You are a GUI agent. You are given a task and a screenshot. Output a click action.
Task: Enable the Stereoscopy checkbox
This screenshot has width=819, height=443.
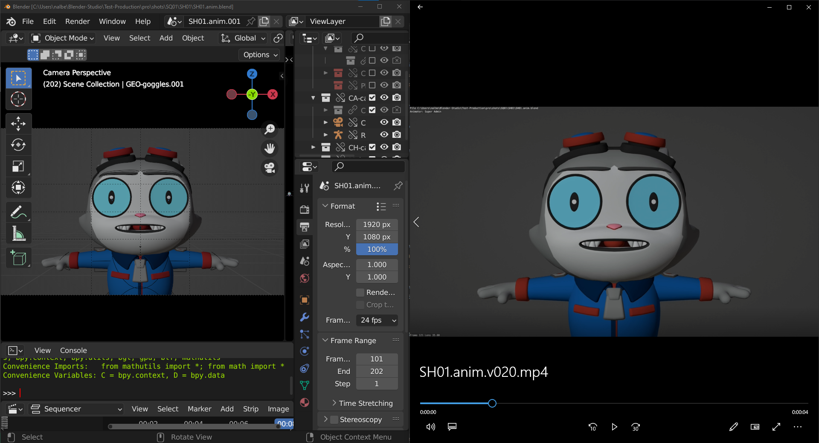pyautogui.click(x=334, y=420)
